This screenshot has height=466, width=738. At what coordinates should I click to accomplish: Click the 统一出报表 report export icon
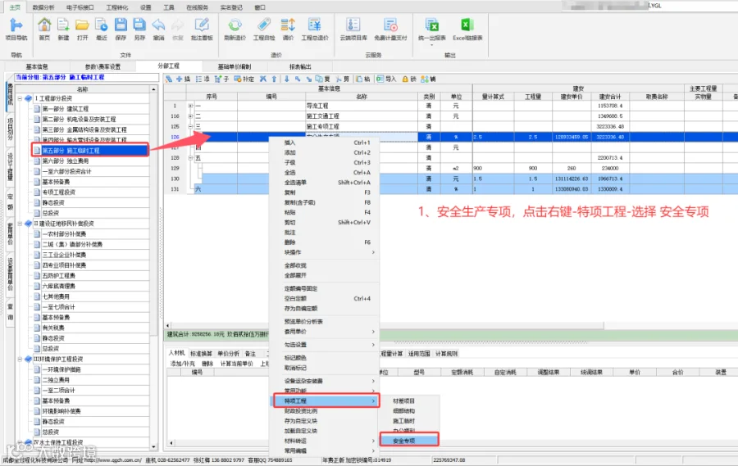pos(431,26)
